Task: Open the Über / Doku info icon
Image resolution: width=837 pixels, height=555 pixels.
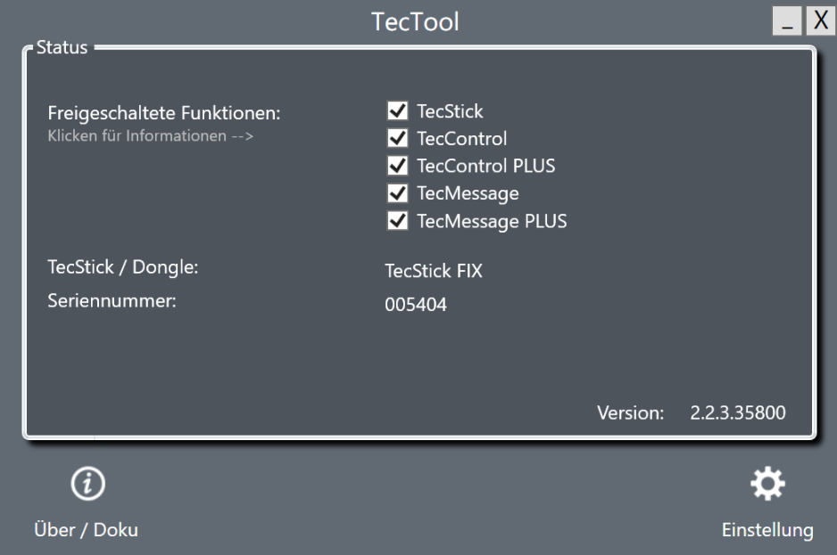Action: pyautogui.click(x=88, y=484)
